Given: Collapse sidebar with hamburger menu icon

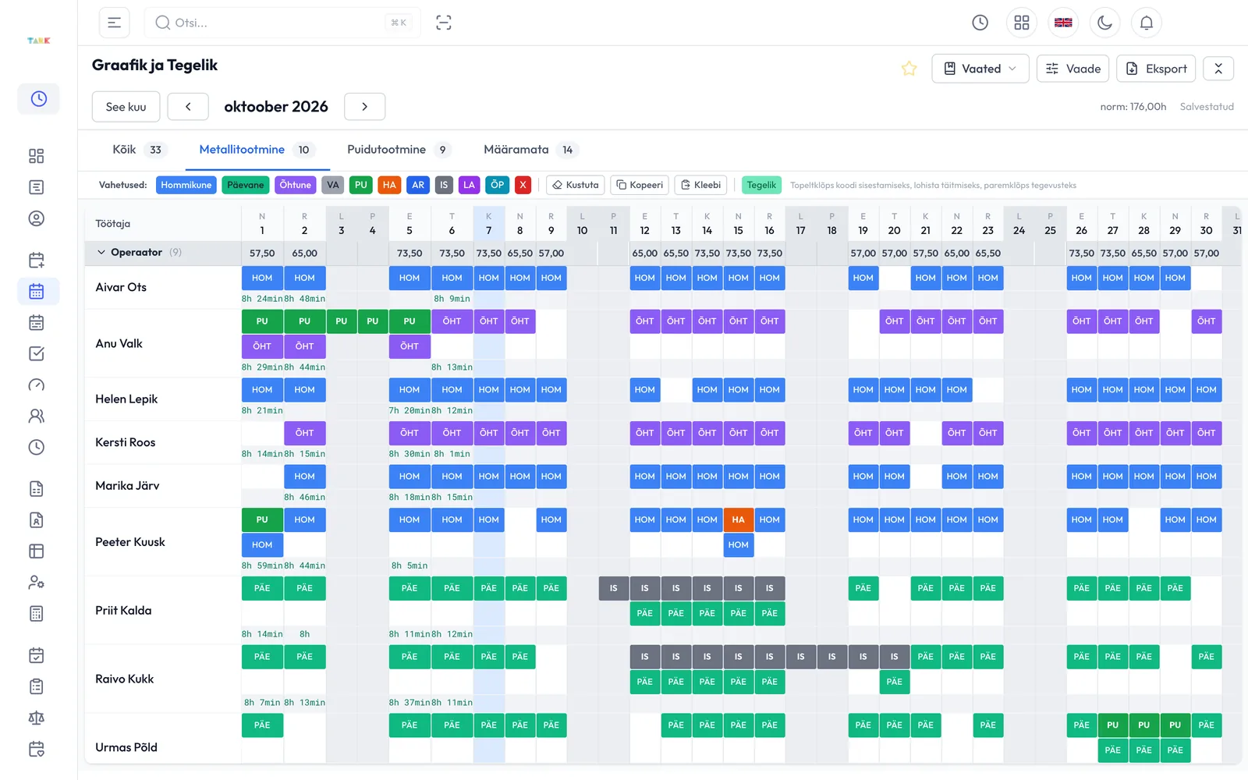Looking at the screenshot, I should click(114, 23).
